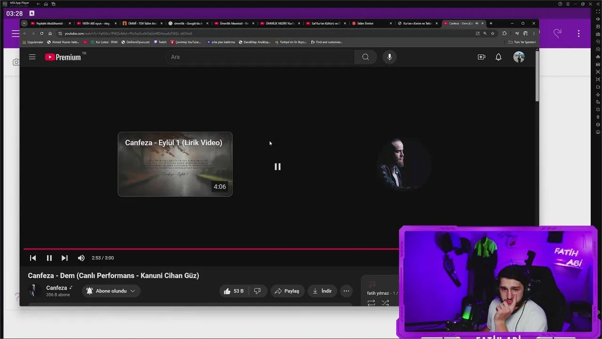This screenshot has height=339, width=602.
Task: Open the YouTube guide hamburger menu
Action: point(32,57)
